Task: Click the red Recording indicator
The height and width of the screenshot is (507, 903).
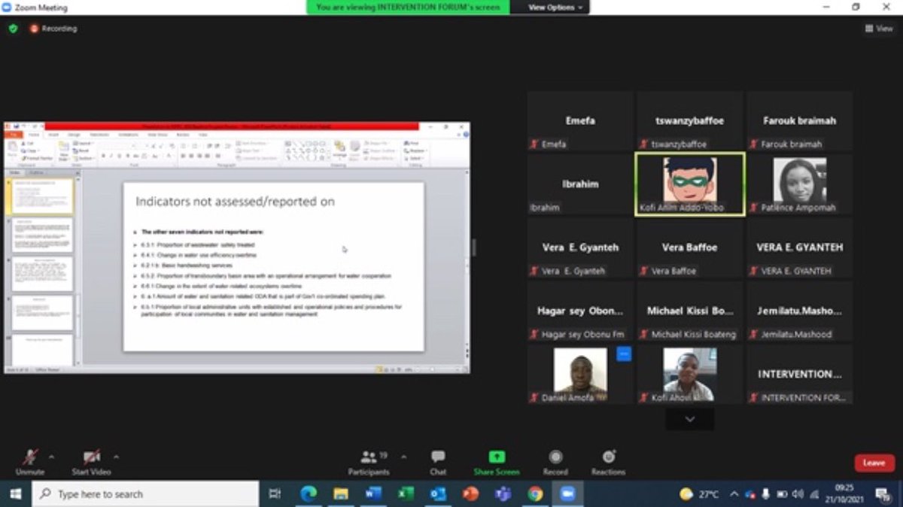Action: point(53,29)
